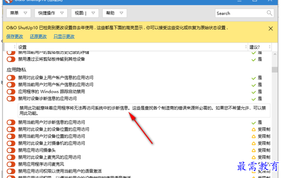Viewport: 282px width, 178px height.
Task: Click the description box about 诊断信息
Action: [144, 111]
